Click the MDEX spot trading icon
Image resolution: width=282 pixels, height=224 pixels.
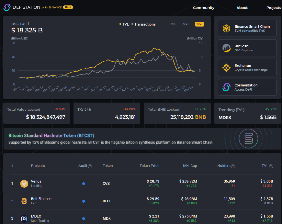coord(24,218)
